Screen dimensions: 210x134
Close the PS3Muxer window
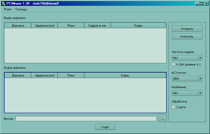tap(206, 3)
